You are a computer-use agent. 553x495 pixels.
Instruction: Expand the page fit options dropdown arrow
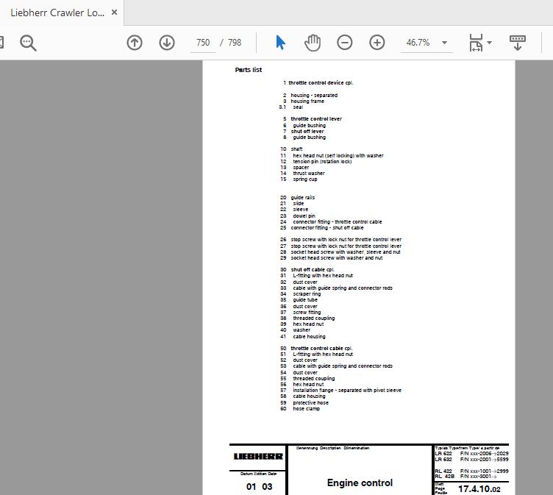pos(490,43)
